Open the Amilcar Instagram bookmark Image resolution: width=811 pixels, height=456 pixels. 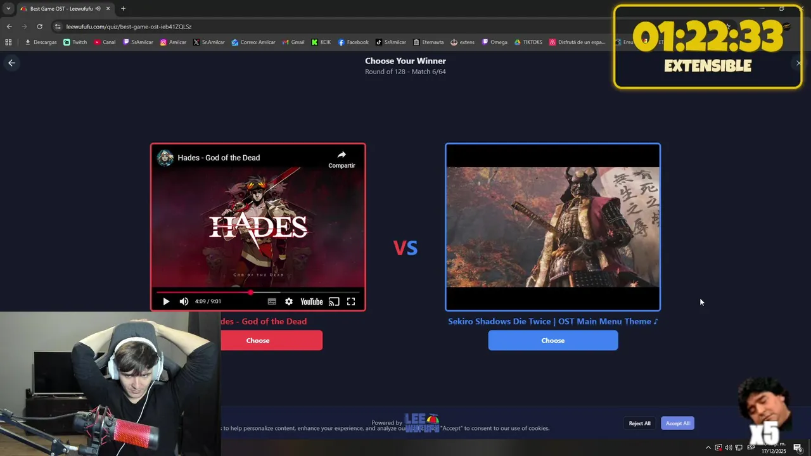tap(173, 42)
